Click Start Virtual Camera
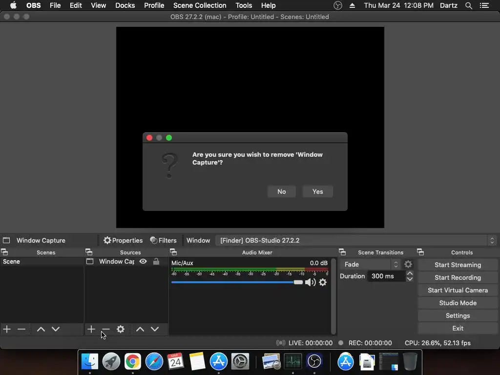This screenshot has height=375, width=500. [458, 290]
